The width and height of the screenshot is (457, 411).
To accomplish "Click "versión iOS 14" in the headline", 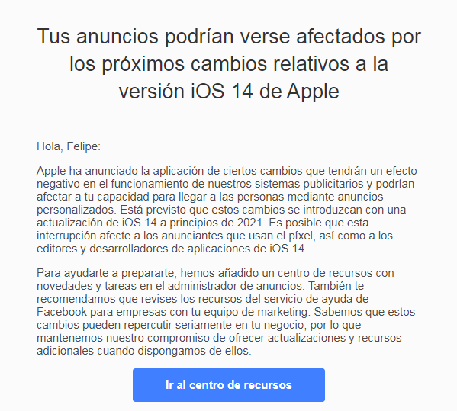I will coord(186,92).
